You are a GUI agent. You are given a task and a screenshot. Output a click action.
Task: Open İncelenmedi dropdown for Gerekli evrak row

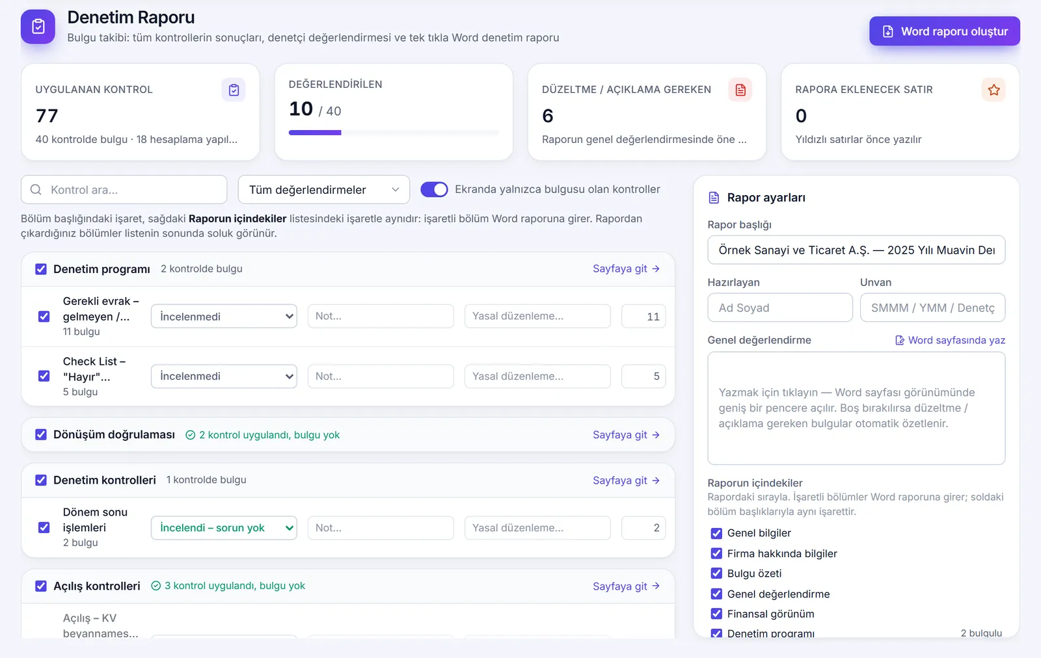click(224, 316)
